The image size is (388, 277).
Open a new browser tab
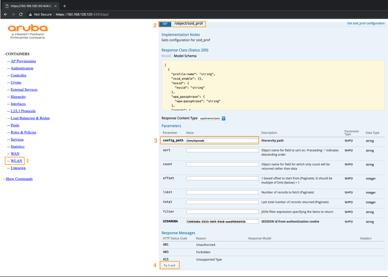coord(65,6)
